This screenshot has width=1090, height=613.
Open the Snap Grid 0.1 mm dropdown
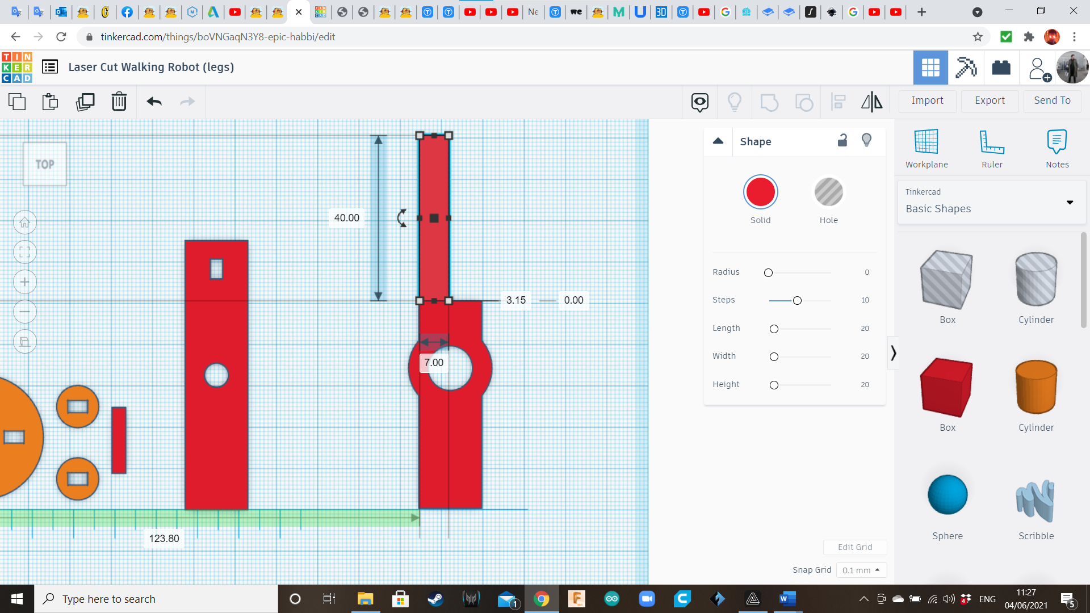click(861, 570)
